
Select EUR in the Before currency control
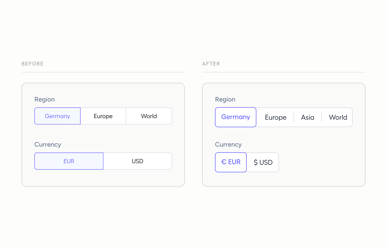click(69, 161)
